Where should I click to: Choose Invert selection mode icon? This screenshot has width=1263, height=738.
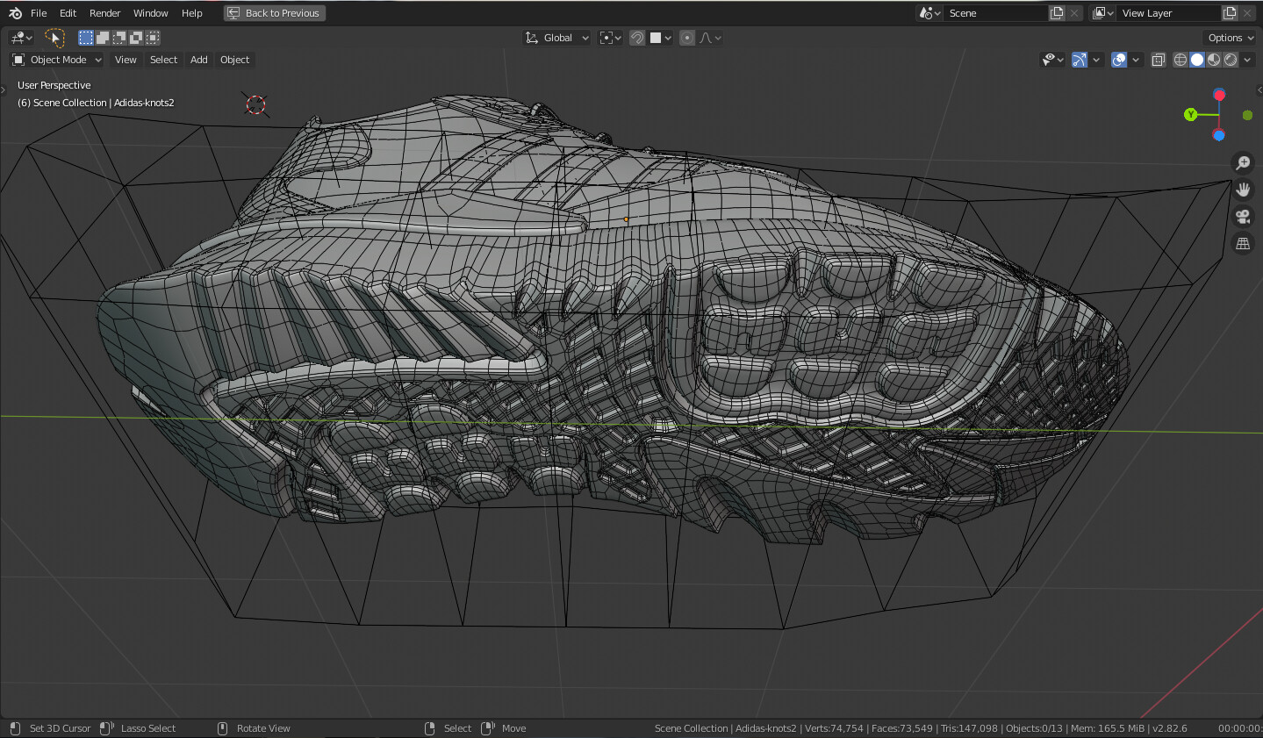[x=136, y=38]
